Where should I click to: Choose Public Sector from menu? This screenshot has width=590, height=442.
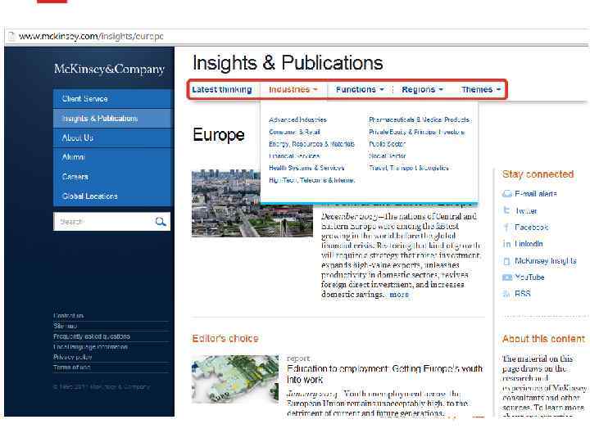[x=387, y=144]
